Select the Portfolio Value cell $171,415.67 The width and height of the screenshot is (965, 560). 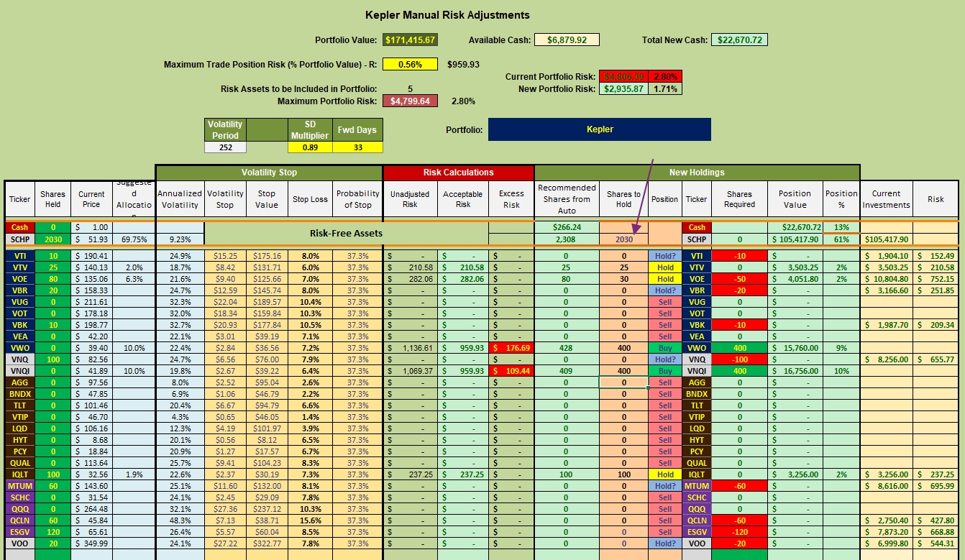[x=411, y=40]
